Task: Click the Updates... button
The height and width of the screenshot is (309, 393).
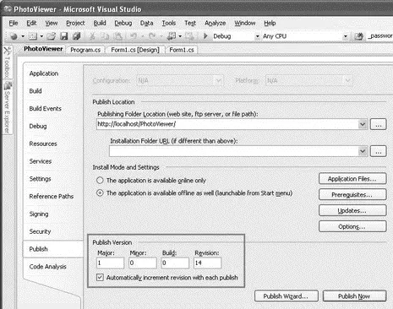Action: point(352,210)
